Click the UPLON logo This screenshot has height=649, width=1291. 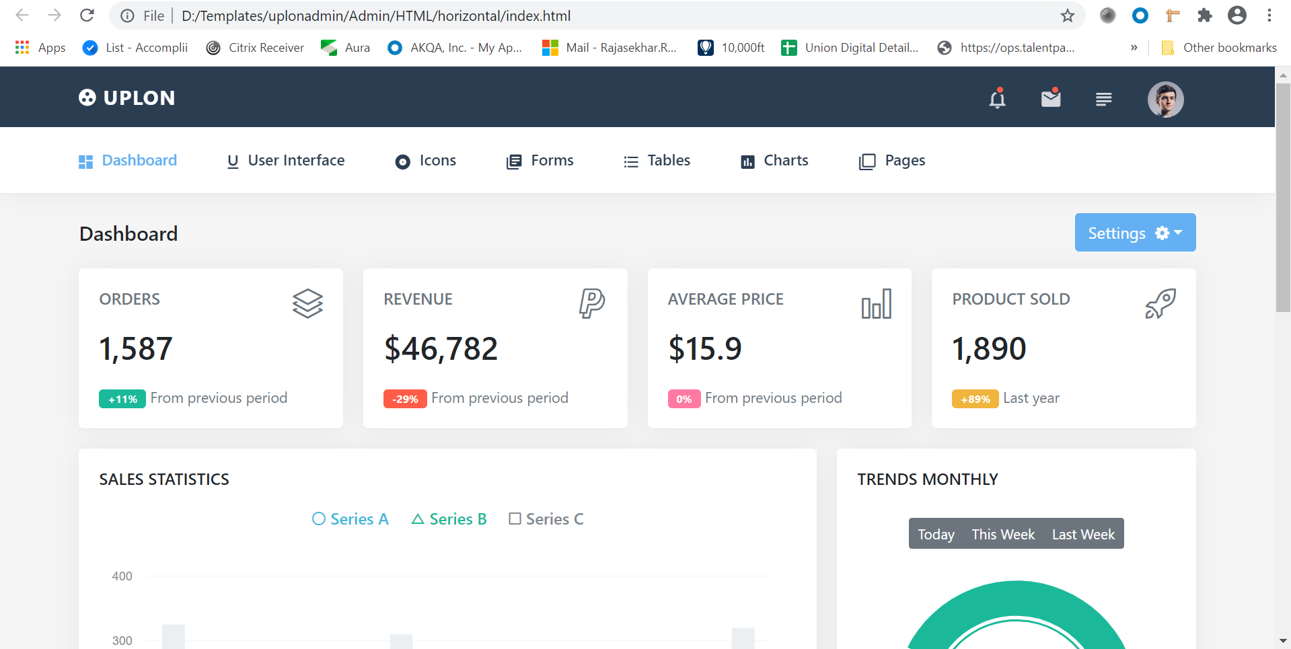[126, 98]
